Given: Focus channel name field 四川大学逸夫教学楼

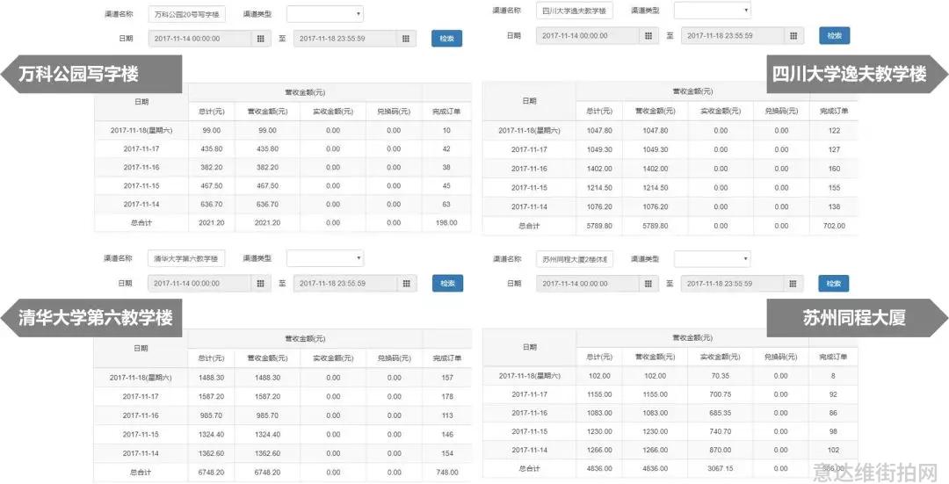Looking at the screenshot, I should (575, 11).
